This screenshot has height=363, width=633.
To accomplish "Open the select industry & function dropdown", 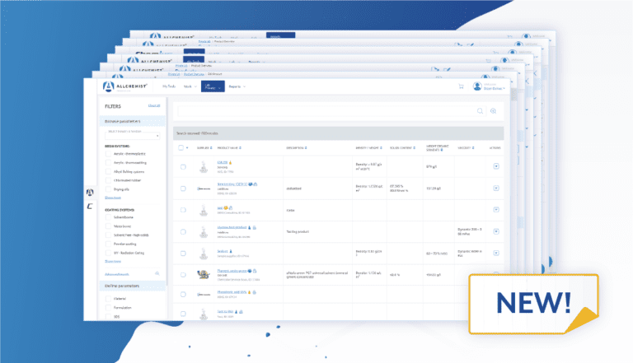I will (133, 136).
